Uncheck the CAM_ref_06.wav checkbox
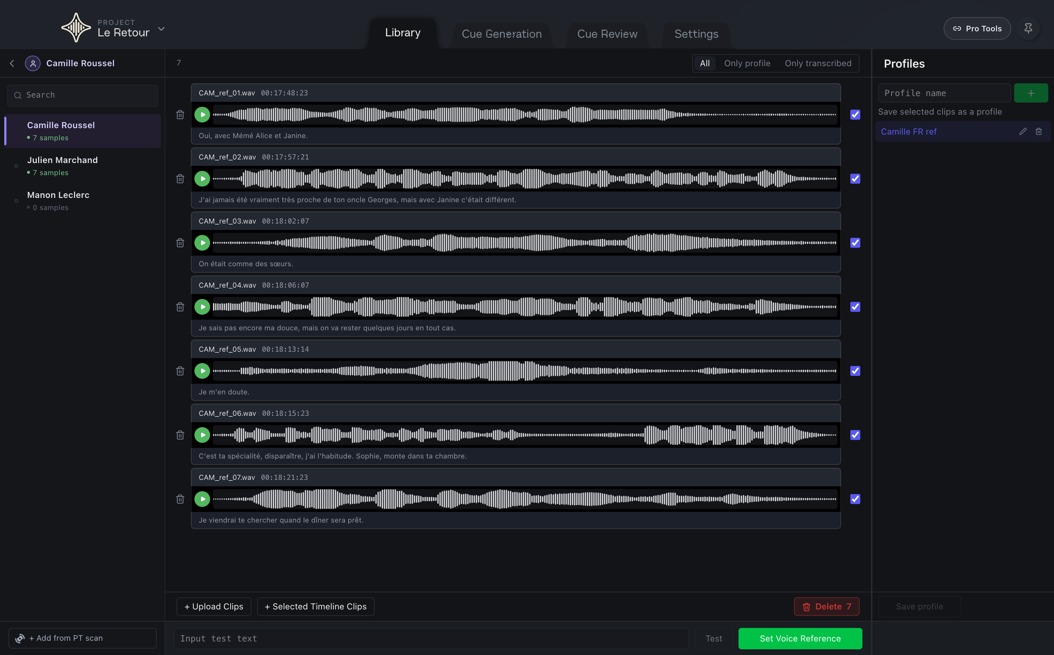The width and height of the screenshot is (1054, 655). [855, 435]
